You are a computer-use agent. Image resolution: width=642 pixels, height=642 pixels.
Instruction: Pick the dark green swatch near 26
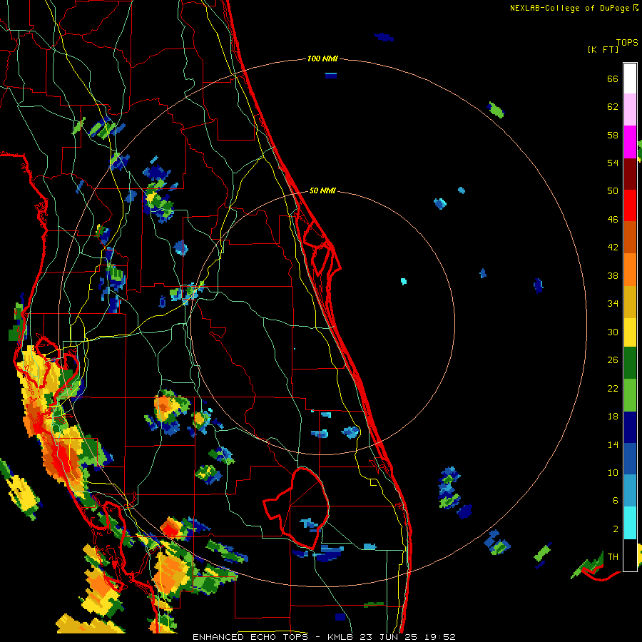pos(630,363)
